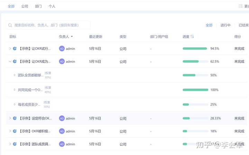This screenshot has width=249, height=155.
Task: Click the OKR icon on the 设定符合OK row
Action: coord(15,118)
